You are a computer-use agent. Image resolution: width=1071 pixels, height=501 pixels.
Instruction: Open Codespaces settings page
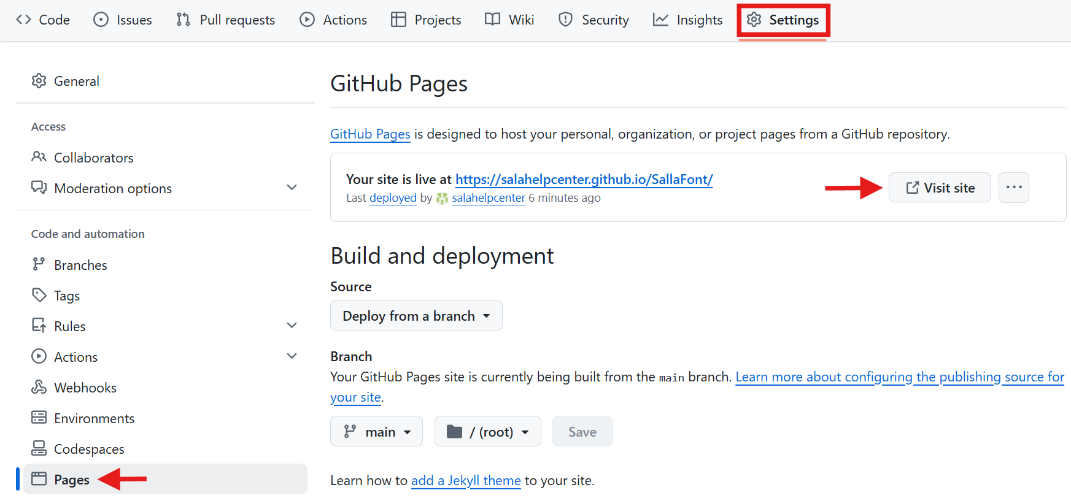tap(165, 449)
